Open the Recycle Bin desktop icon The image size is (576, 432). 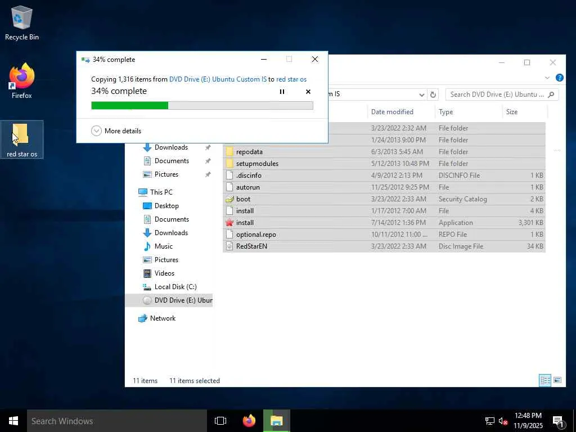pyautogui.click(x=22, y=23)
